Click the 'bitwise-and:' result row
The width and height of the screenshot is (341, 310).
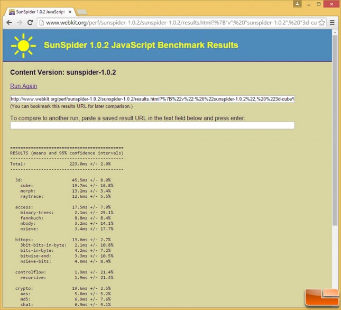(67, 256)
